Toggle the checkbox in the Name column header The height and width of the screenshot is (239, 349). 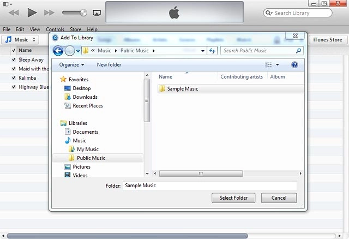pos(14,50)
